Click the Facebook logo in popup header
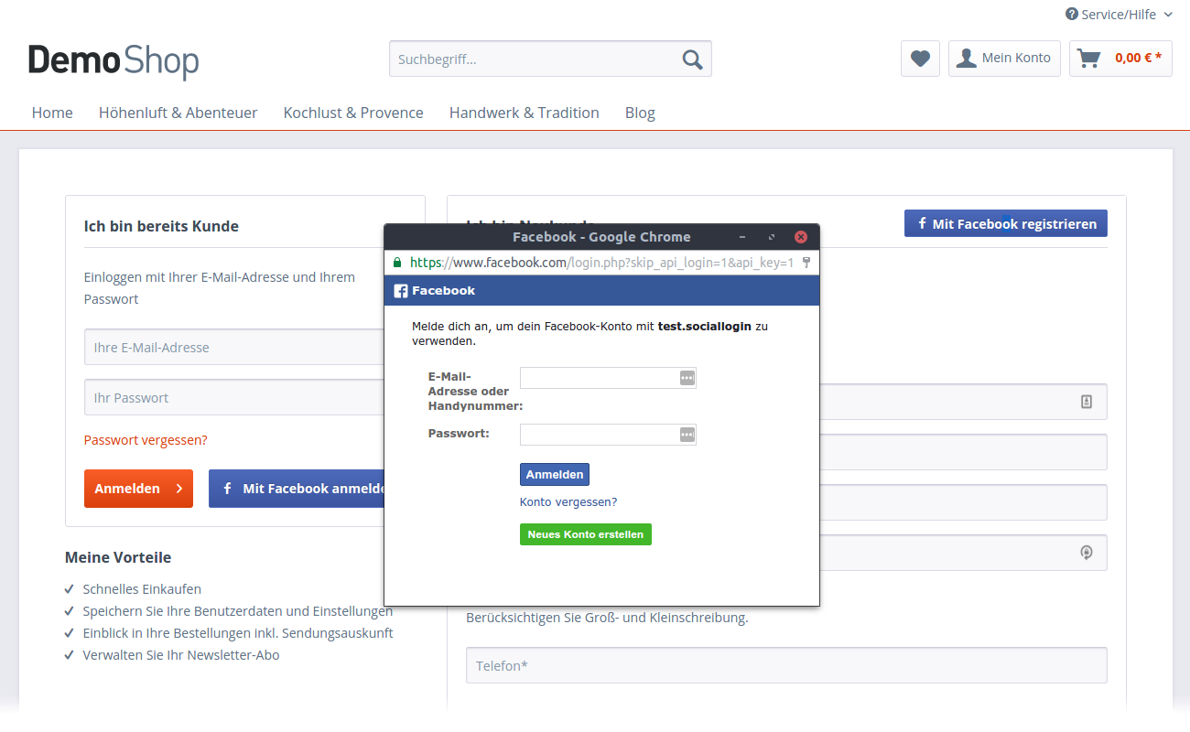This screenshot has width=1190, height=732. click(401, 291)
